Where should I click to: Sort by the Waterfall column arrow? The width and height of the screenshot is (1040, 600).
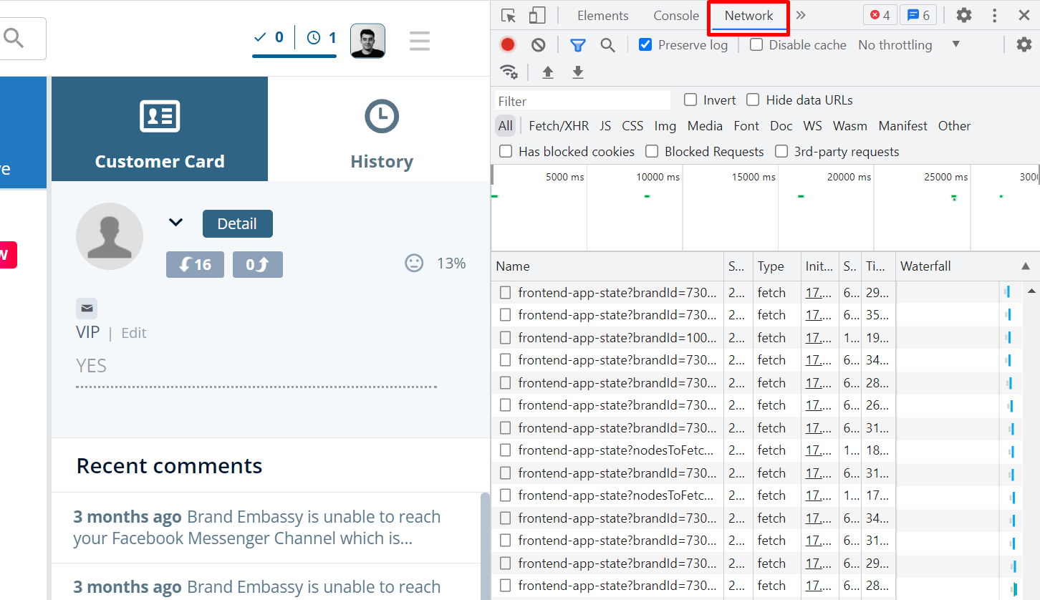1026,266
